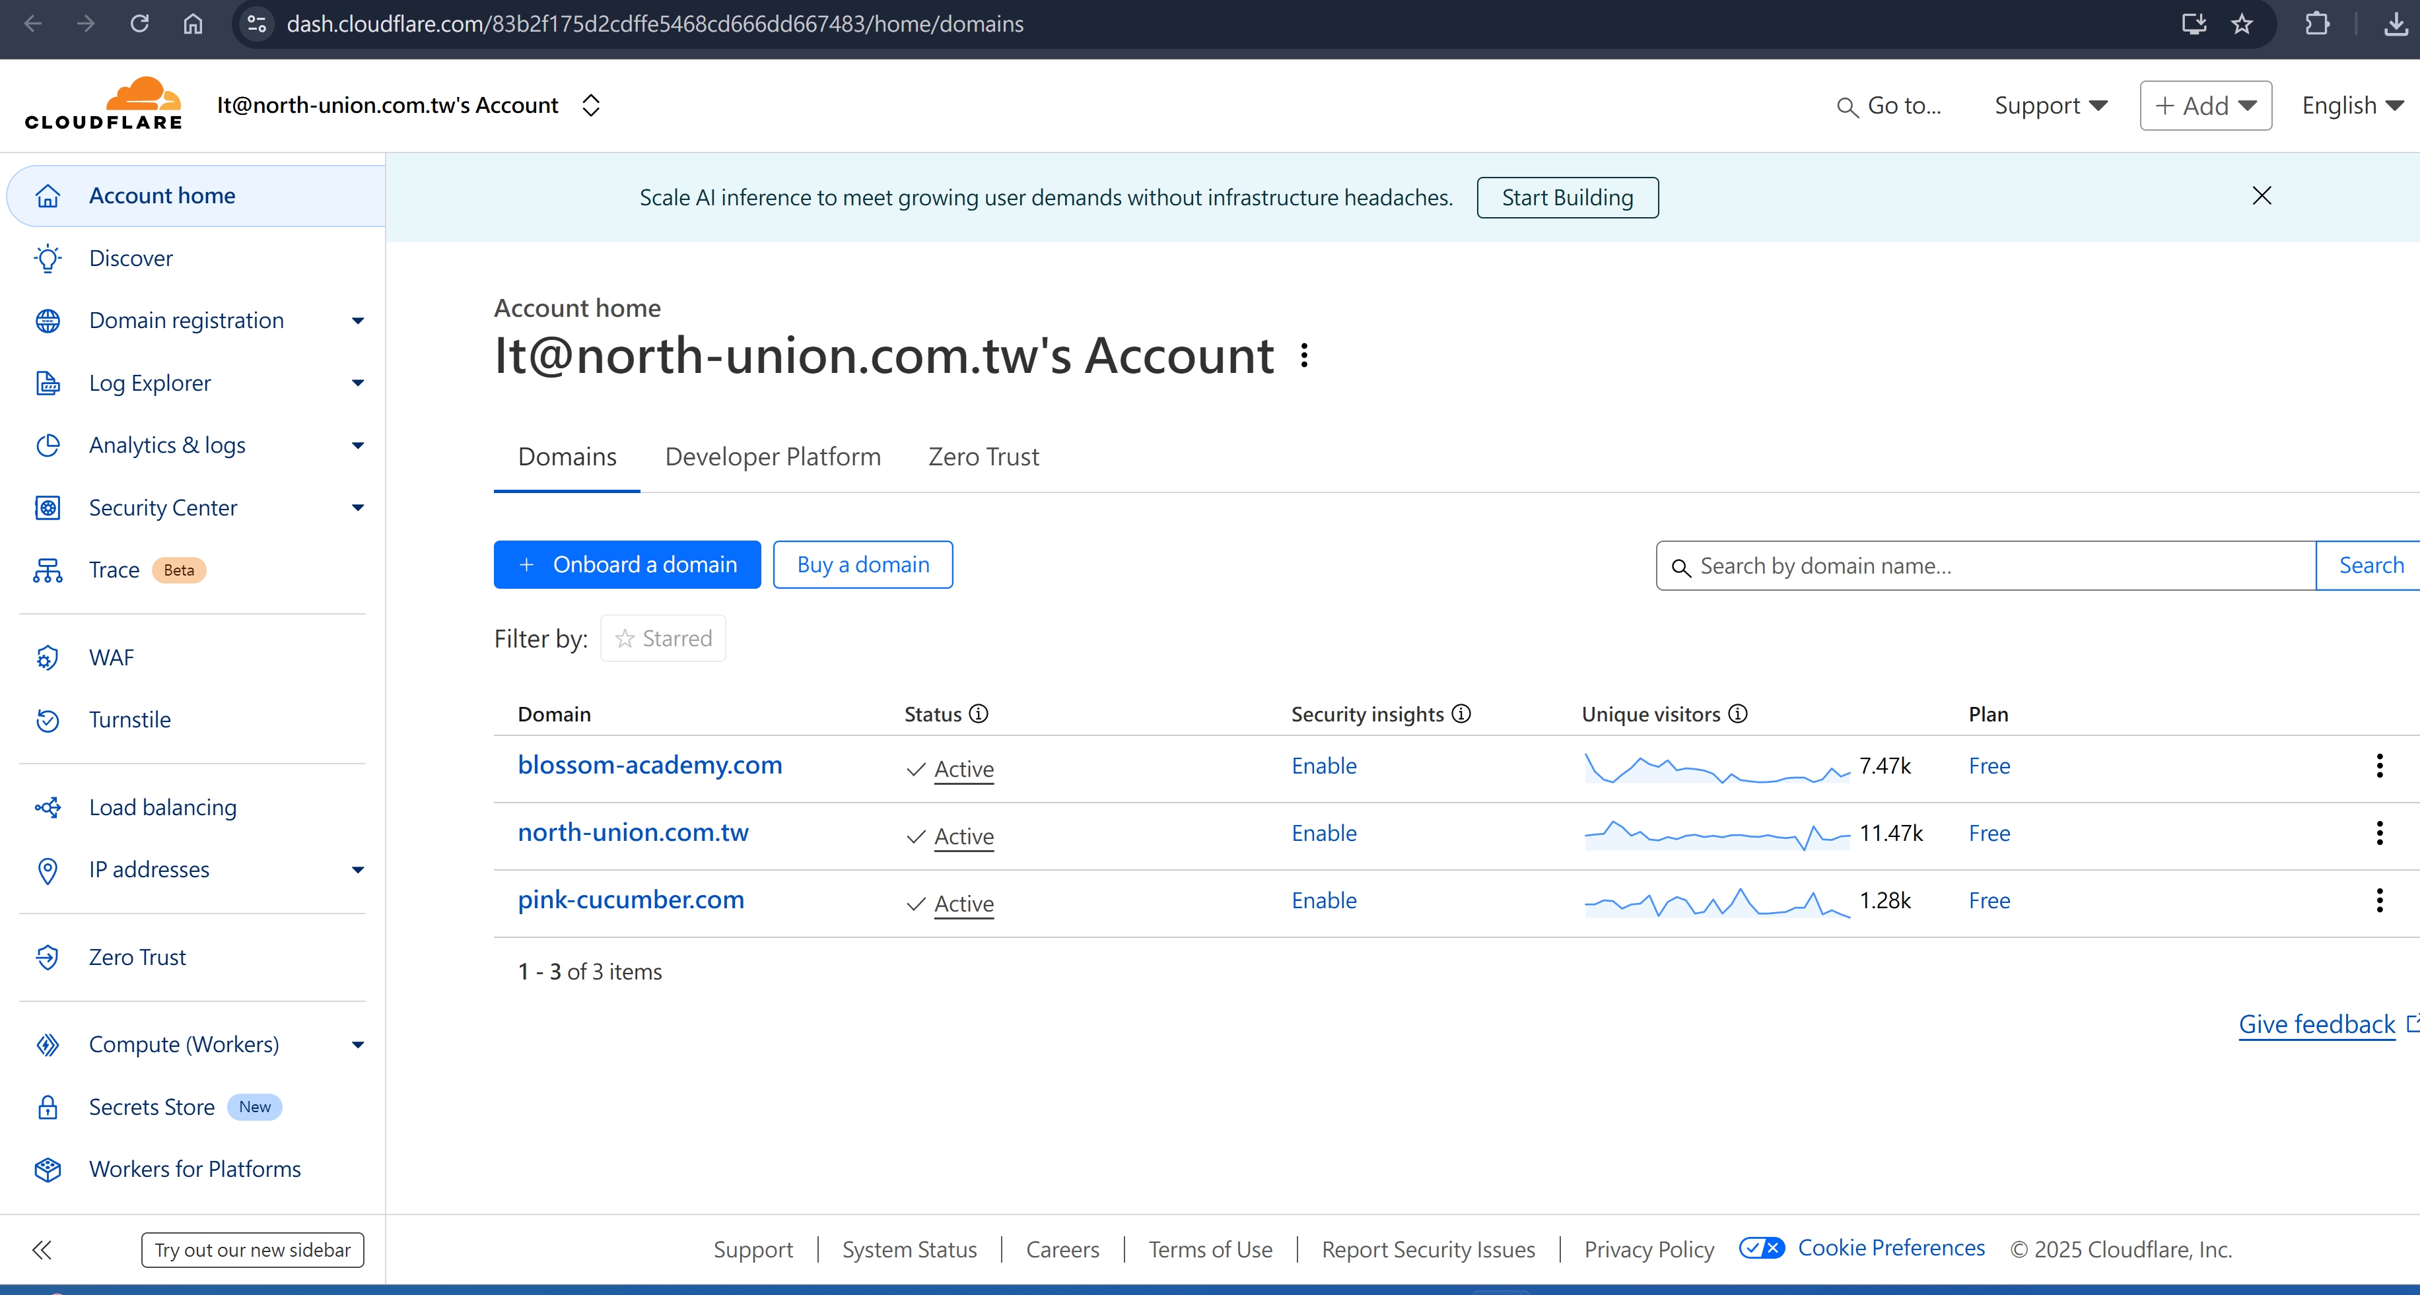Click the Load balancing icon
The width and height of the screenshot is (2420, 1295).
pyautogui.click(x=48, y=808)
